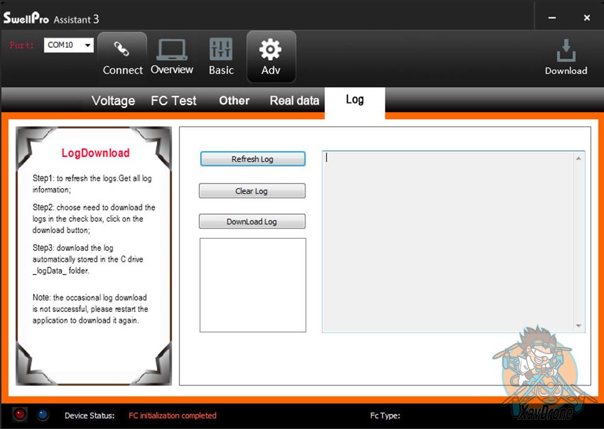Viewport: 604px width, 429px height.
Task: Click inside the log output text area
Action: [x=447, y=241]
